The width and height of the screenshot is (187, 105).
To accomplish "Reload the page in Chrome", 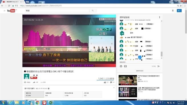I will (9, 6).
